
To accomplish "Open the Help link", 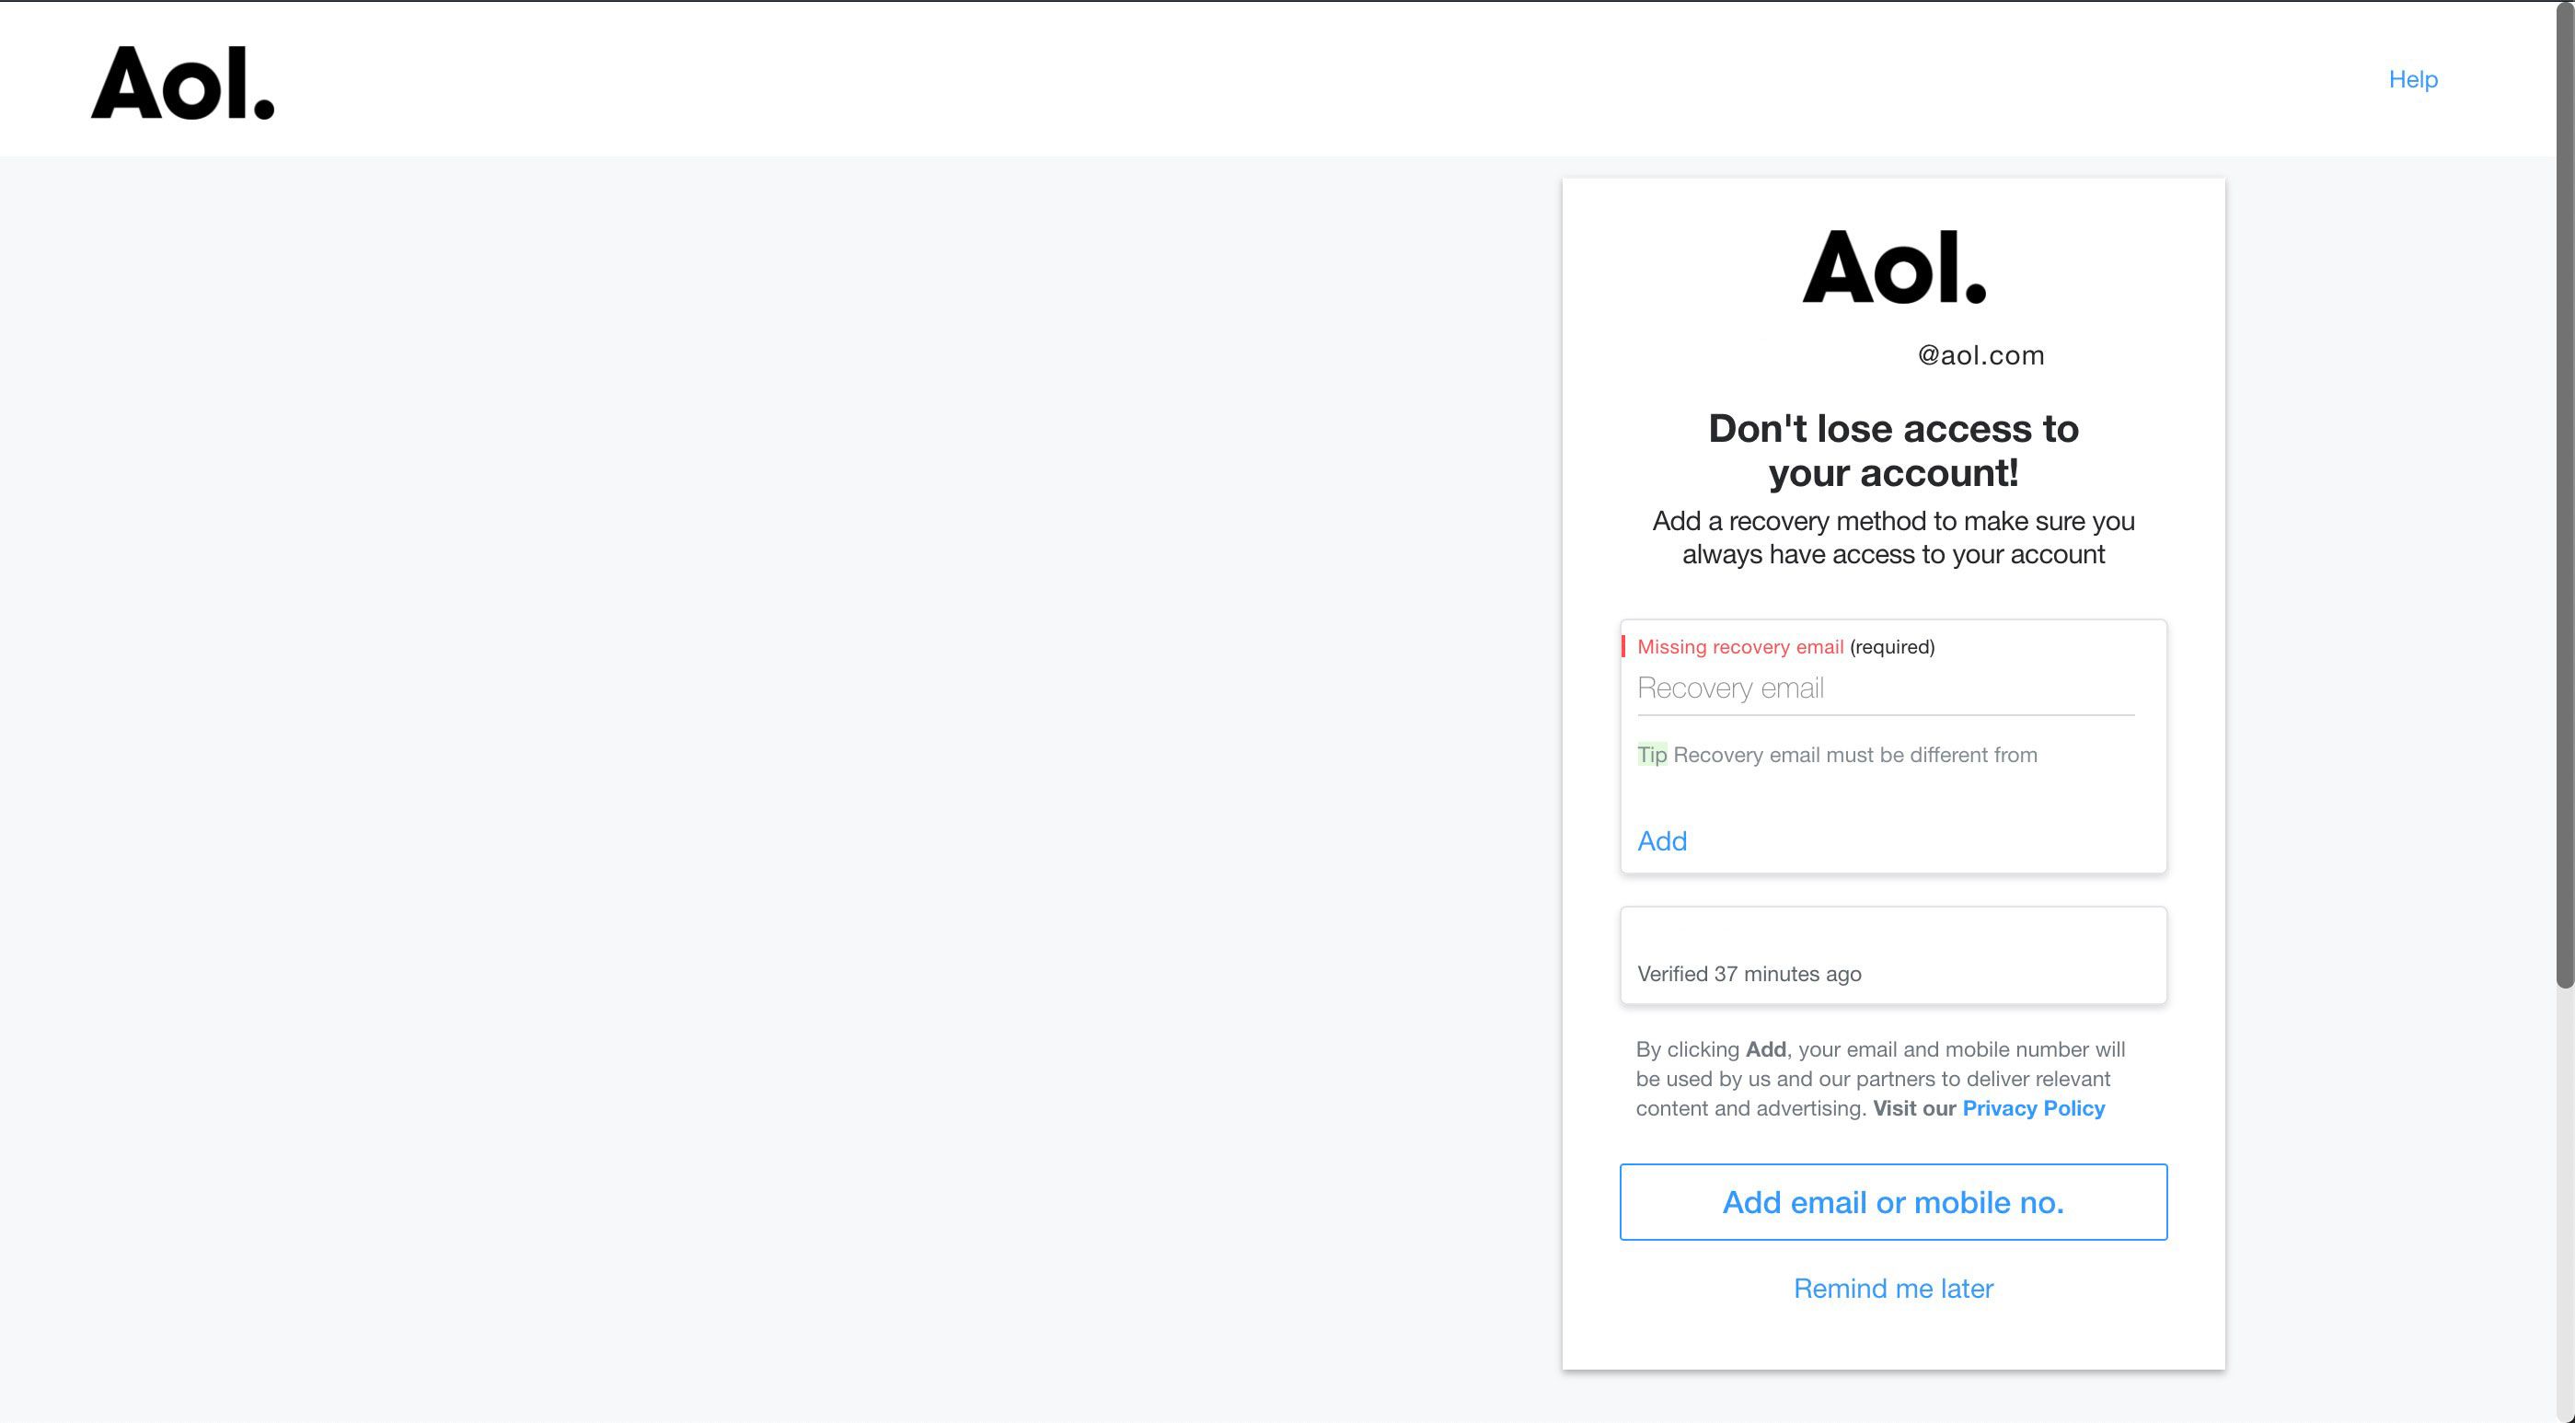I will [2413, 79].
